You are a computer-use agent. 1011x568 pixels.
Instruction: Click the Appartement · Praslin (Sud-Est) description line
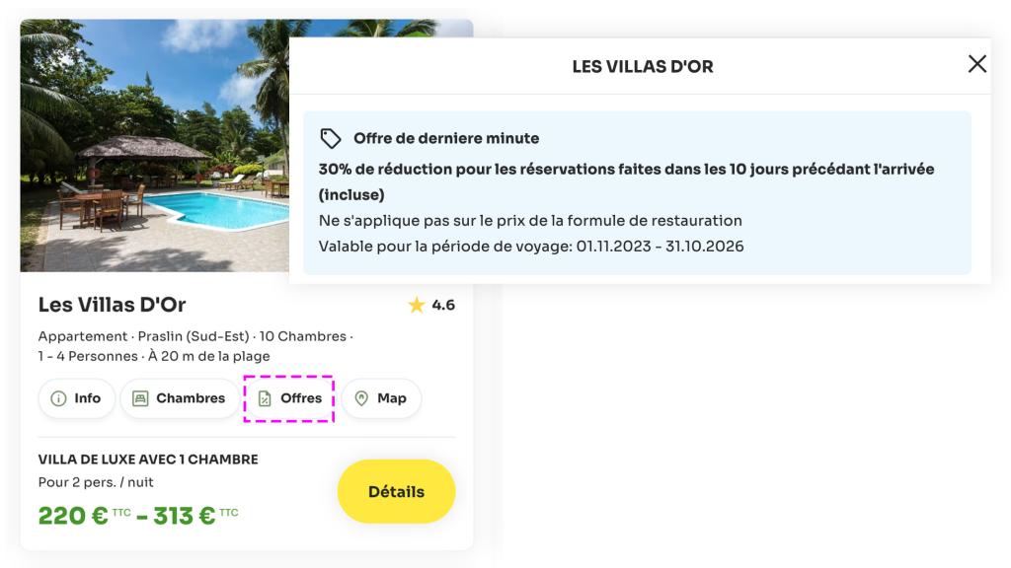(x=195, y=336)
